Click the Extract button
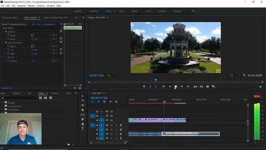266x150 pixels. pyautogui.click(x=201, y=87)
